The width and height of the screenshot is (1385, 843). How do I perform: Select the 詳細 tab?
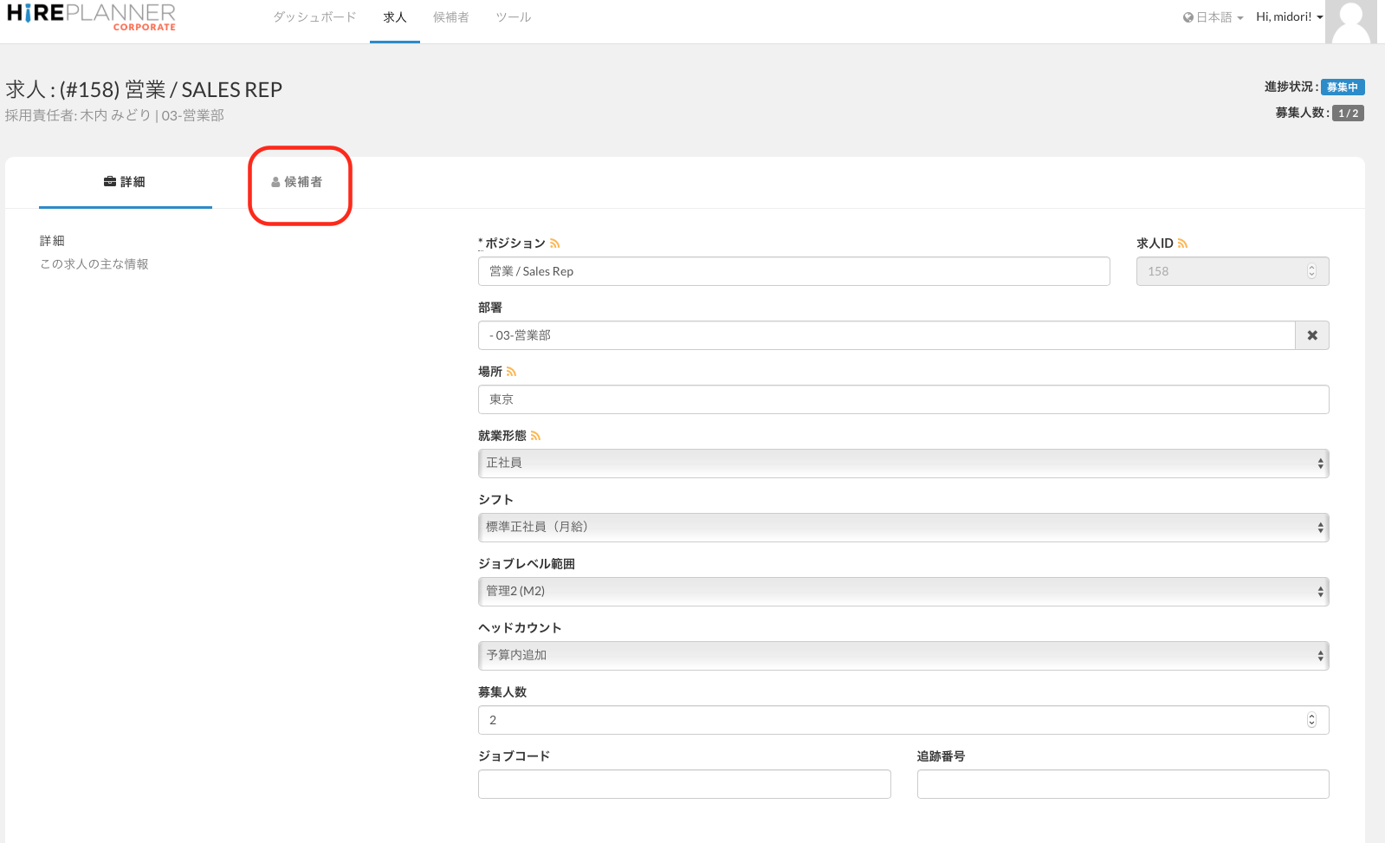(x=125, y=182)
